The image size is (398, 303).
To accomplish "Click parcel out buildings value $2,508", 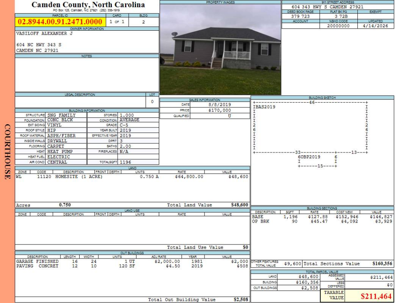I will (x=310, y=288).
